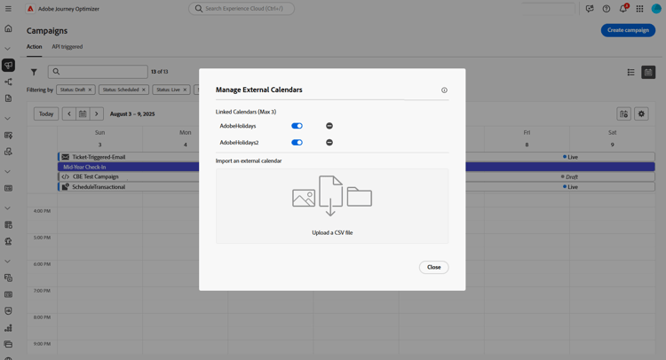Disable the AdobeHolidays2 calendar switch

[297, 143]
